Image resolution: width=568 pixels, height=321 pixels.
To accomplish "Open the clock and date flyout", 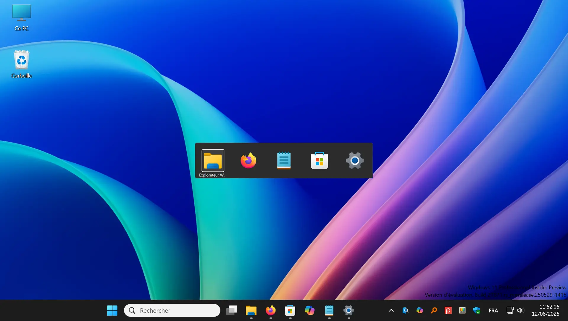I will [x=546, y=310].
